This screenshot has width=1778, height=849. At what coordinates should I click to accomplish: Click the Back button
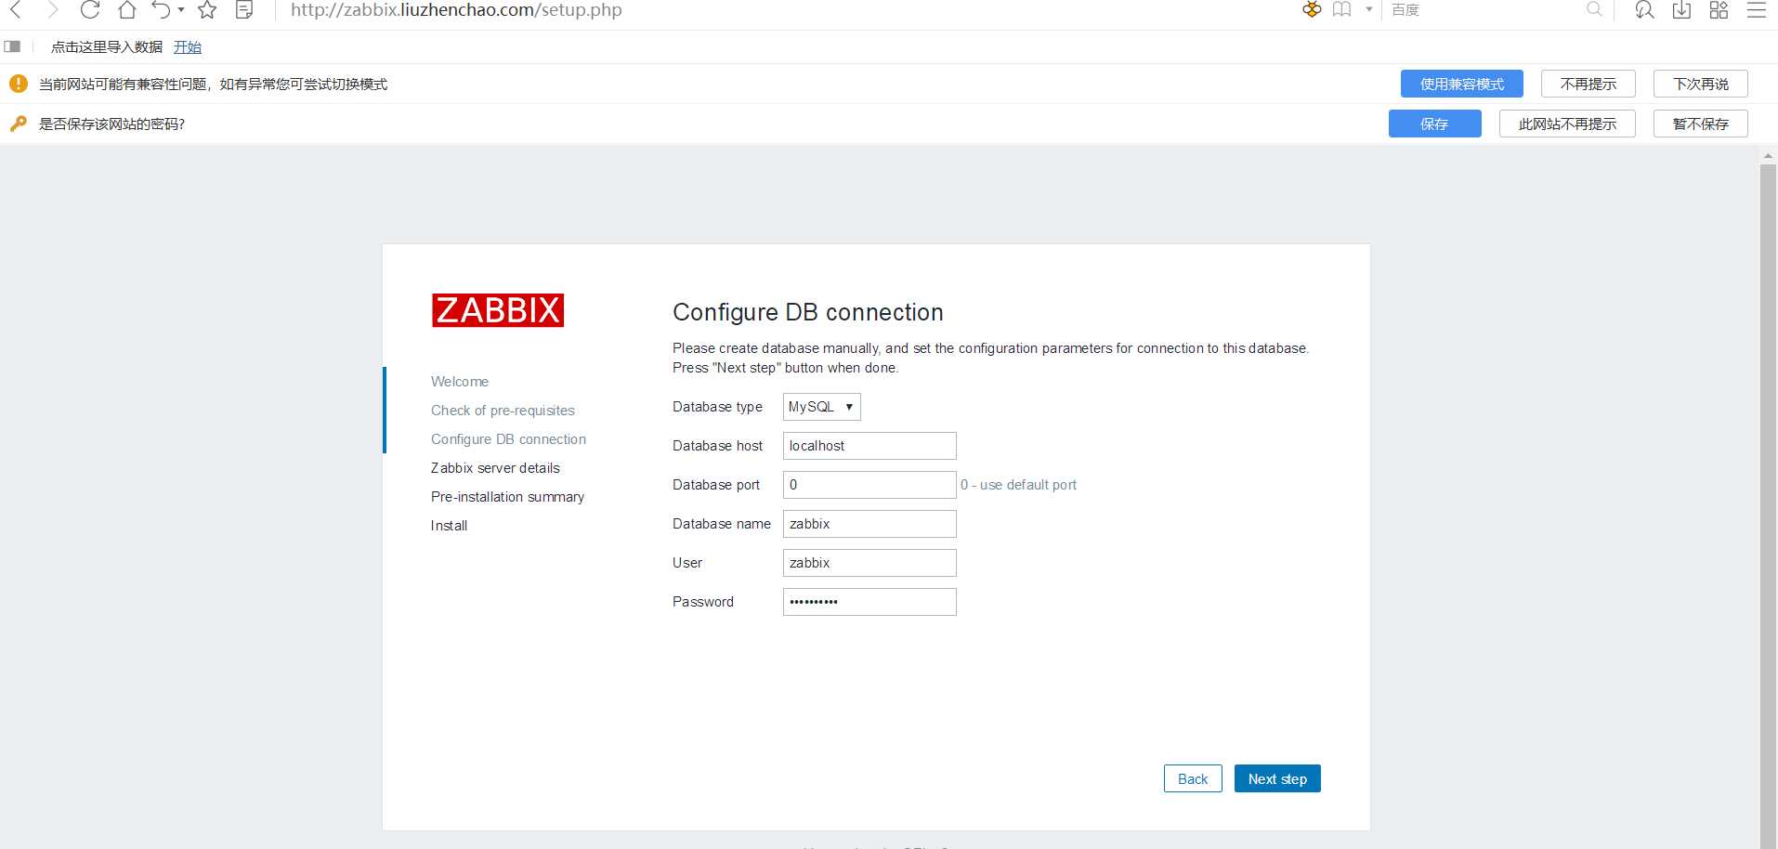[1193, 778]
